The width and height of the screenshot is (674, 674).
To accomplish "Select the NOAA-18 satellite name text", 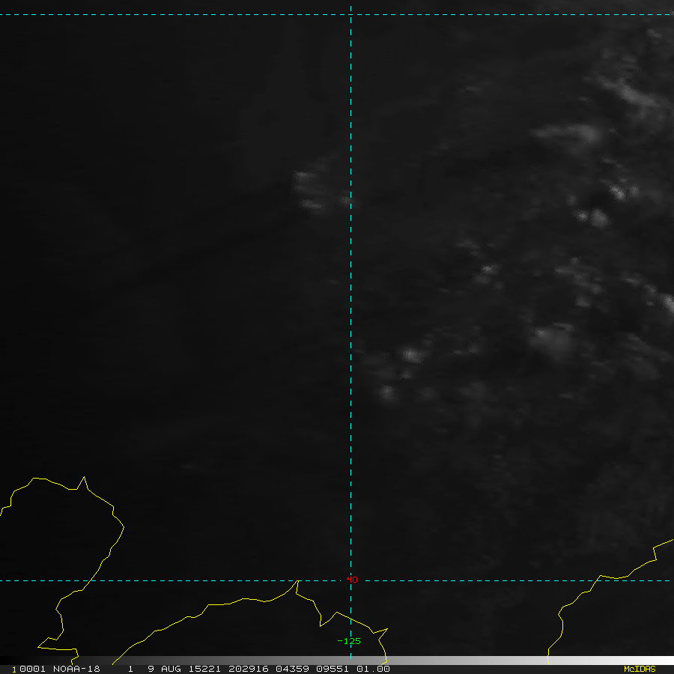I will pos(76,669).
